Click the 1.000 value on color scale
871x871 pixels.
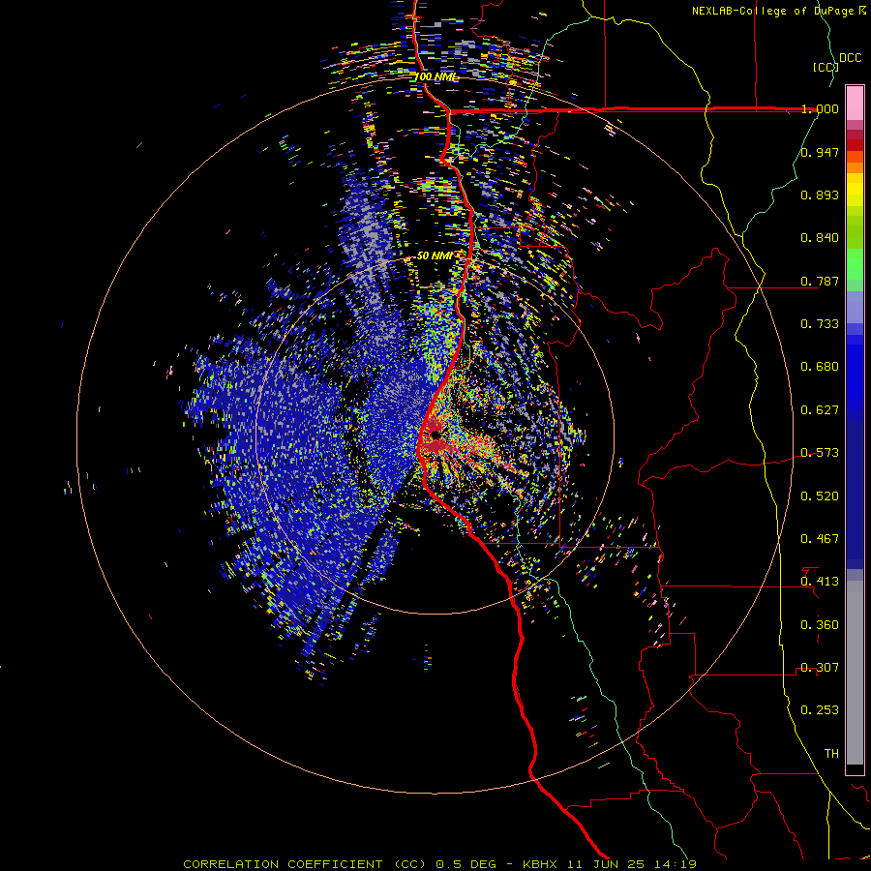coord(820,108)
